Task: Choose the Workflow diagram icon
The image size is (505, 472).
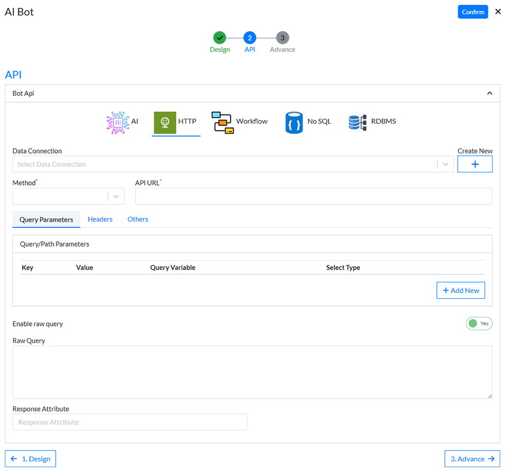Action: click(x=222, y=122)
